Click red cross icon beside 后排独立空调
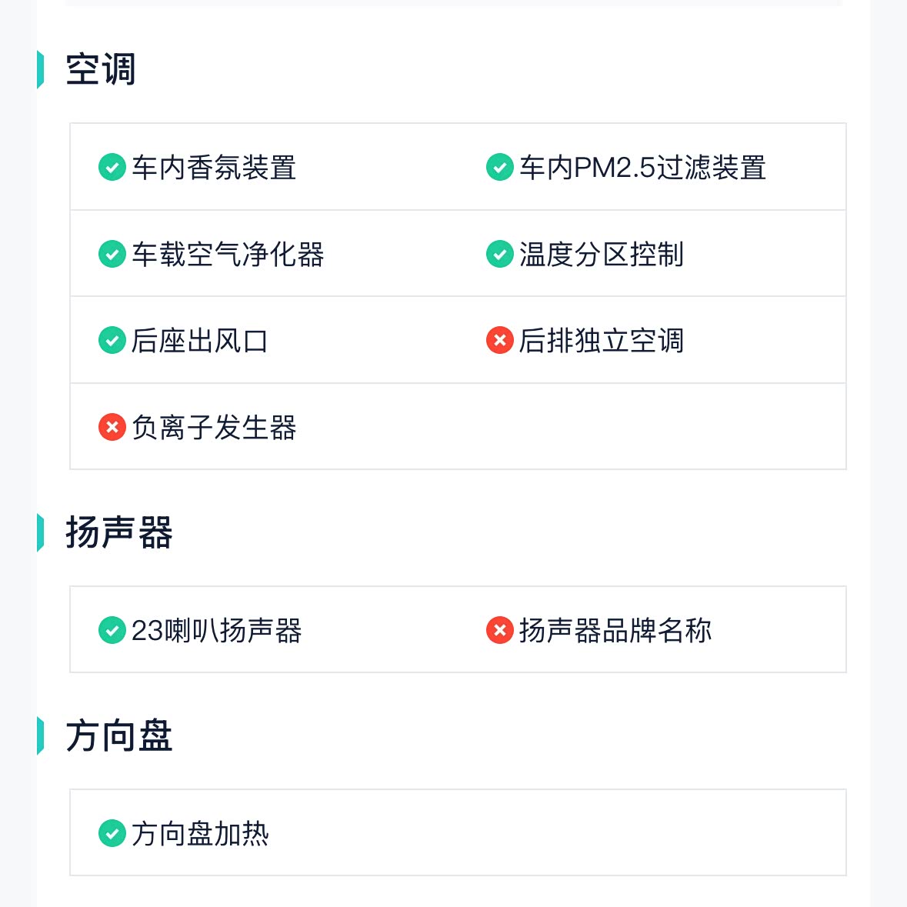 pos(500,340)
